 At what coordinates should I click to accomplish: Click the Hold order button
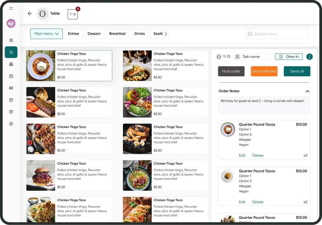(x=231, y=71)
